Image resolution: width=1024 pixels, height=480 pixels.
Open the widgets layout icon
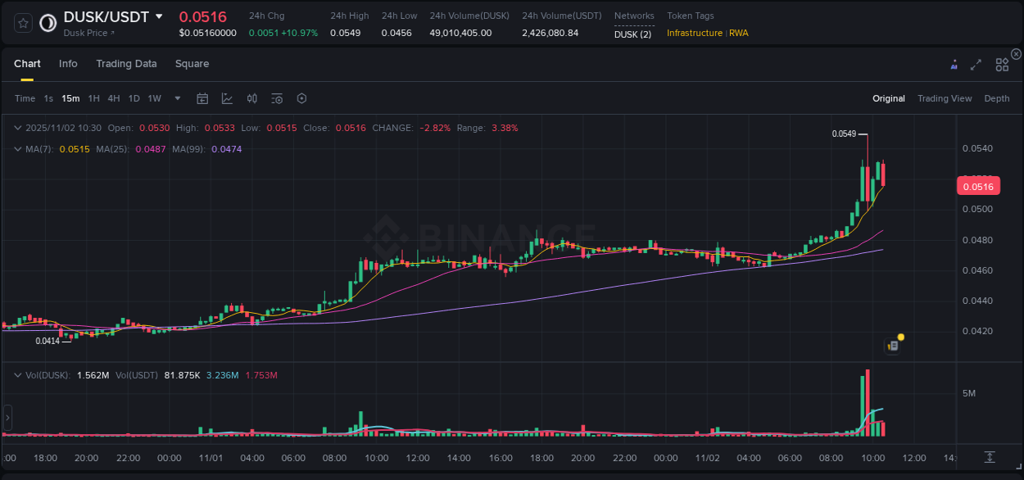[x=1002, y=63]
